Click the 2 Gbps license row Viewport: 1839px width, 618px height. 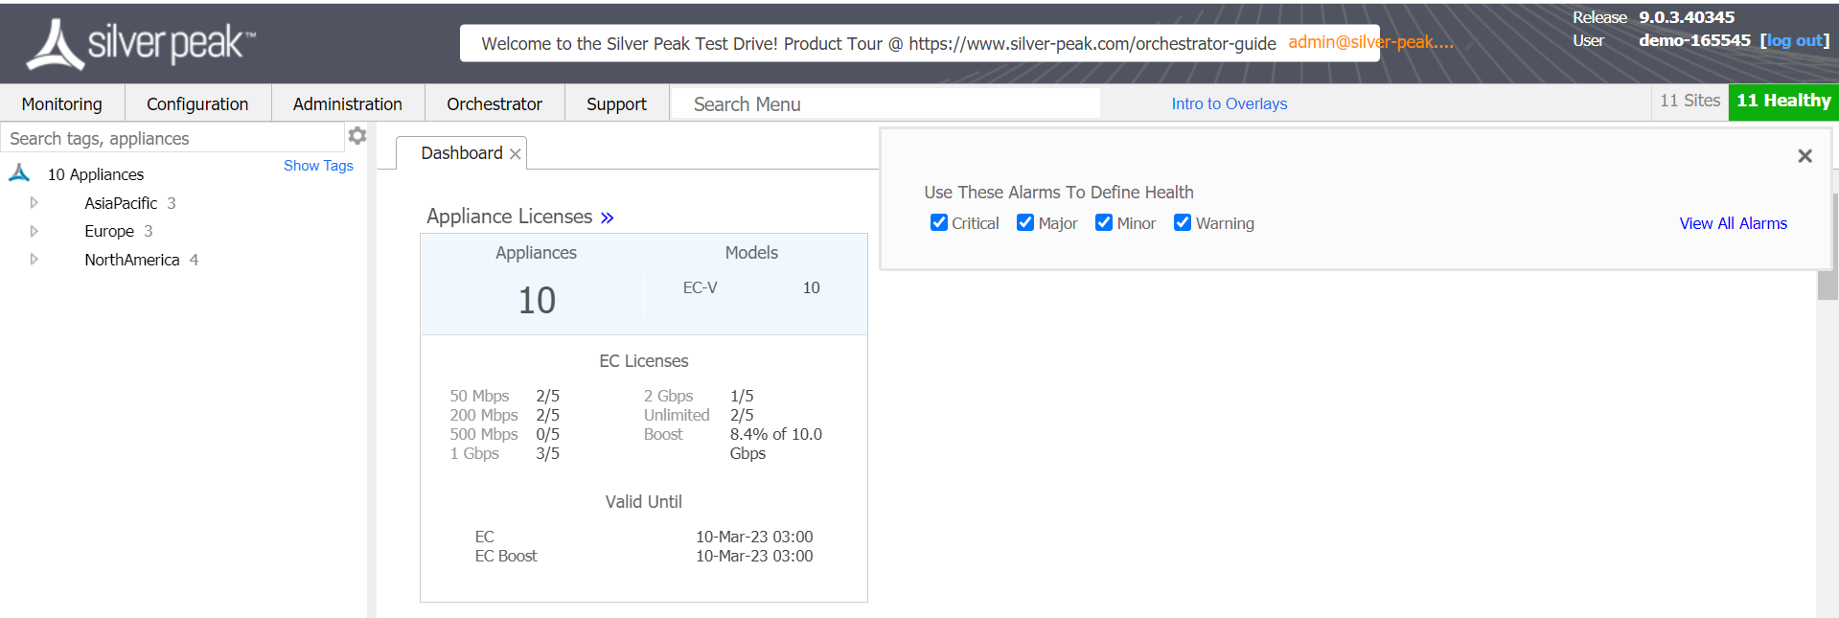click(x=699, y=396)
